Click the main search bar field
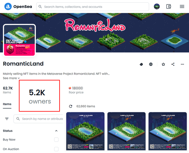Viewport: 189px width, 153px height. [x=93, y=7]
